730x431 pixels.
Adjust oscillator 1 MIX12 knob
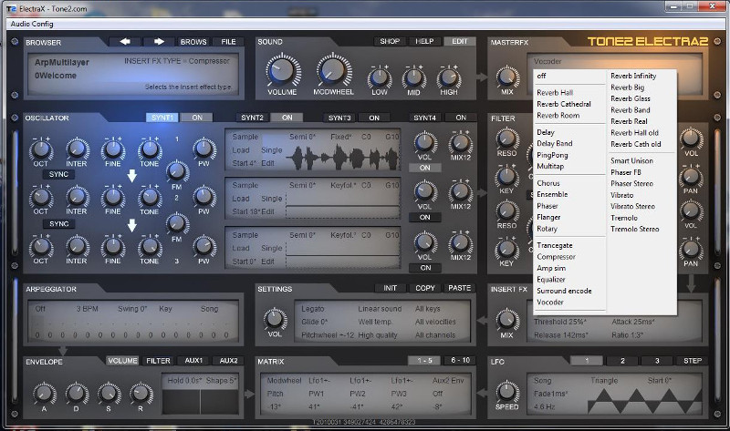(460, 143)
